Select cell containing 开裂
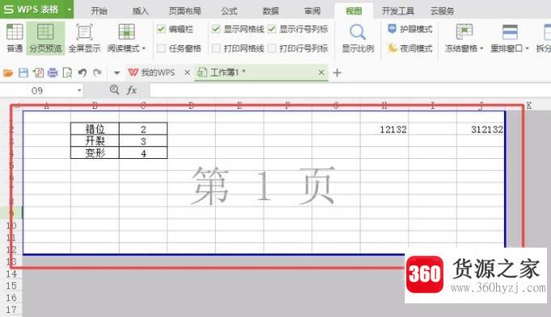This screenshot has height=317, width=551. pyautogui.click(x=95, y=141)
